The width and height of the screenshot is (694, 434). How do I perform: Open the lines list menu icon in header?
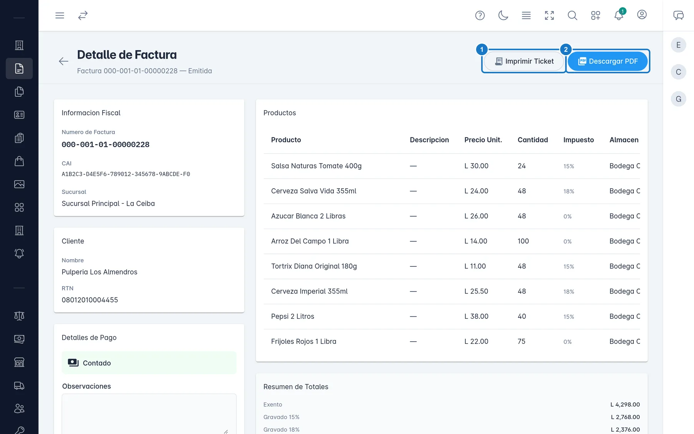(526, 15)
